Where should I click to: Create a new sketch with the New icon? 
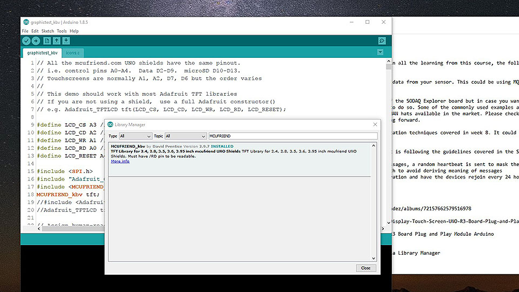coord(46,41)
